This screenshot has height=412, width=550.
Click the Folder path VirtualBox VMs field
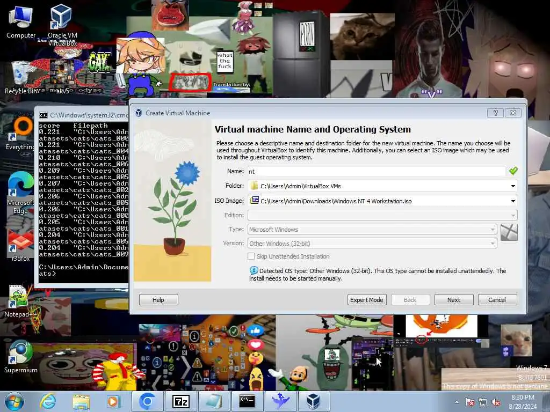click(x=382, y=186)
